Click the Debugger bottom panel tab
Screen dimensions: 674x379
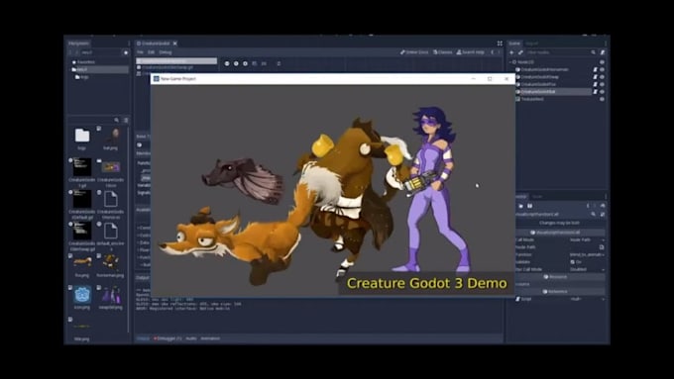[168, 338]
